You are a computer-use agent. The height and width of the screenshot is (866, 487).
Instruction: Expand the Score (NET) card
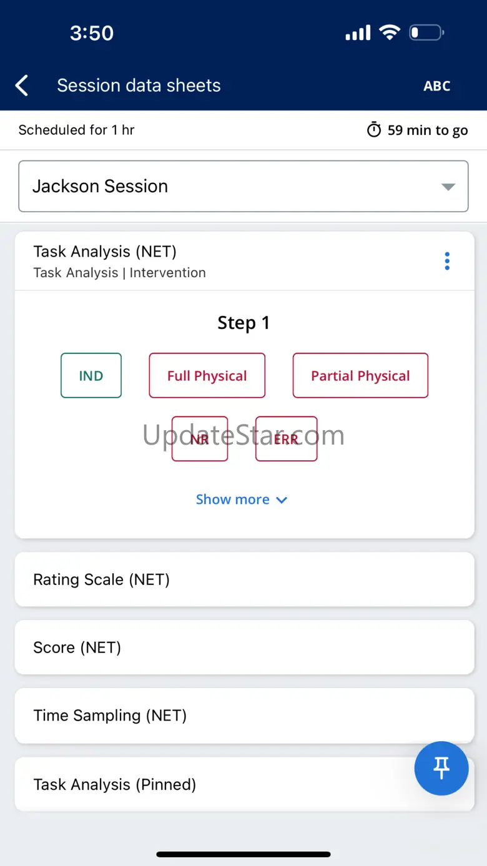(243, 647)
